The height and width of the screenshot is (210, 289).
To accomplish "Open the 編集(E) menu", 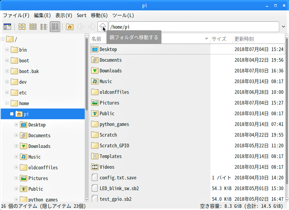I will coord(42,15).
